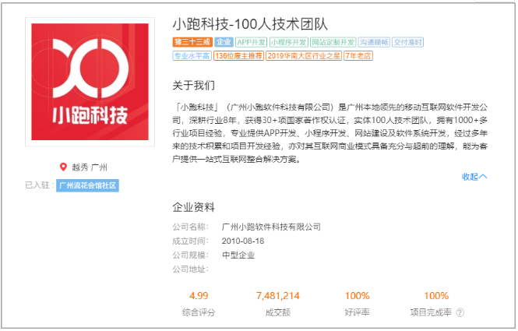Click the collapse chevron arrow next to 收起
This screenshot has height=331, width=518.
(x=484, y=177)
